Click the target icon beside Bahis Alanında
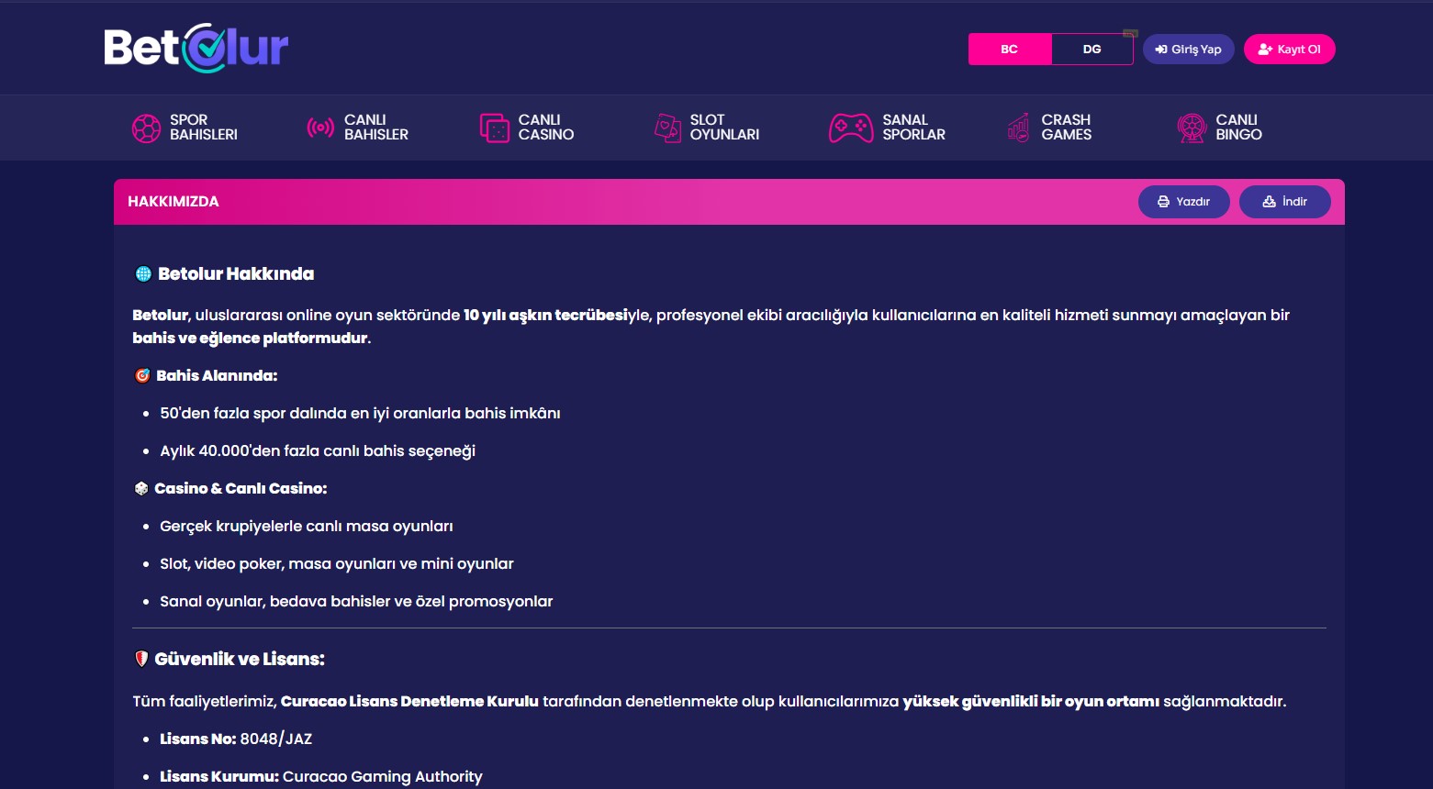Screen dimensions: 1433x789 coord(142,375)
